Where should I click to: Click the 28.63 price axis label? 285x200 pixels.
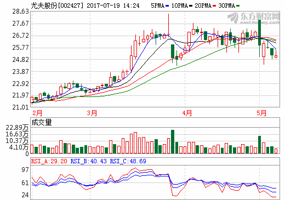[x=21, y=12]
